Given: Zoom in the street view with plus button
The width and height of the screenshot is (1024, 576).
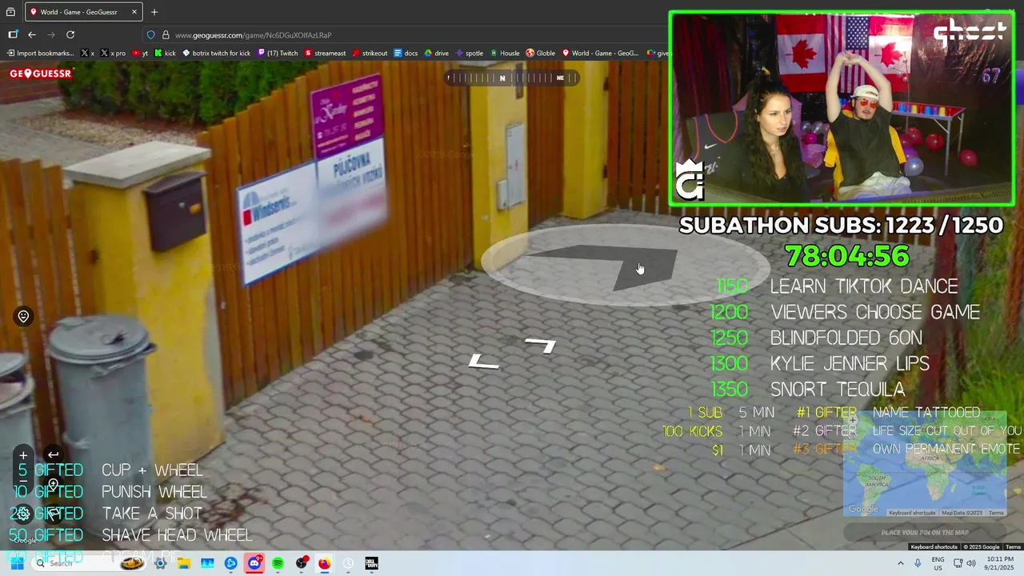Looking at the screenshot, I should (x=23, y=455).
